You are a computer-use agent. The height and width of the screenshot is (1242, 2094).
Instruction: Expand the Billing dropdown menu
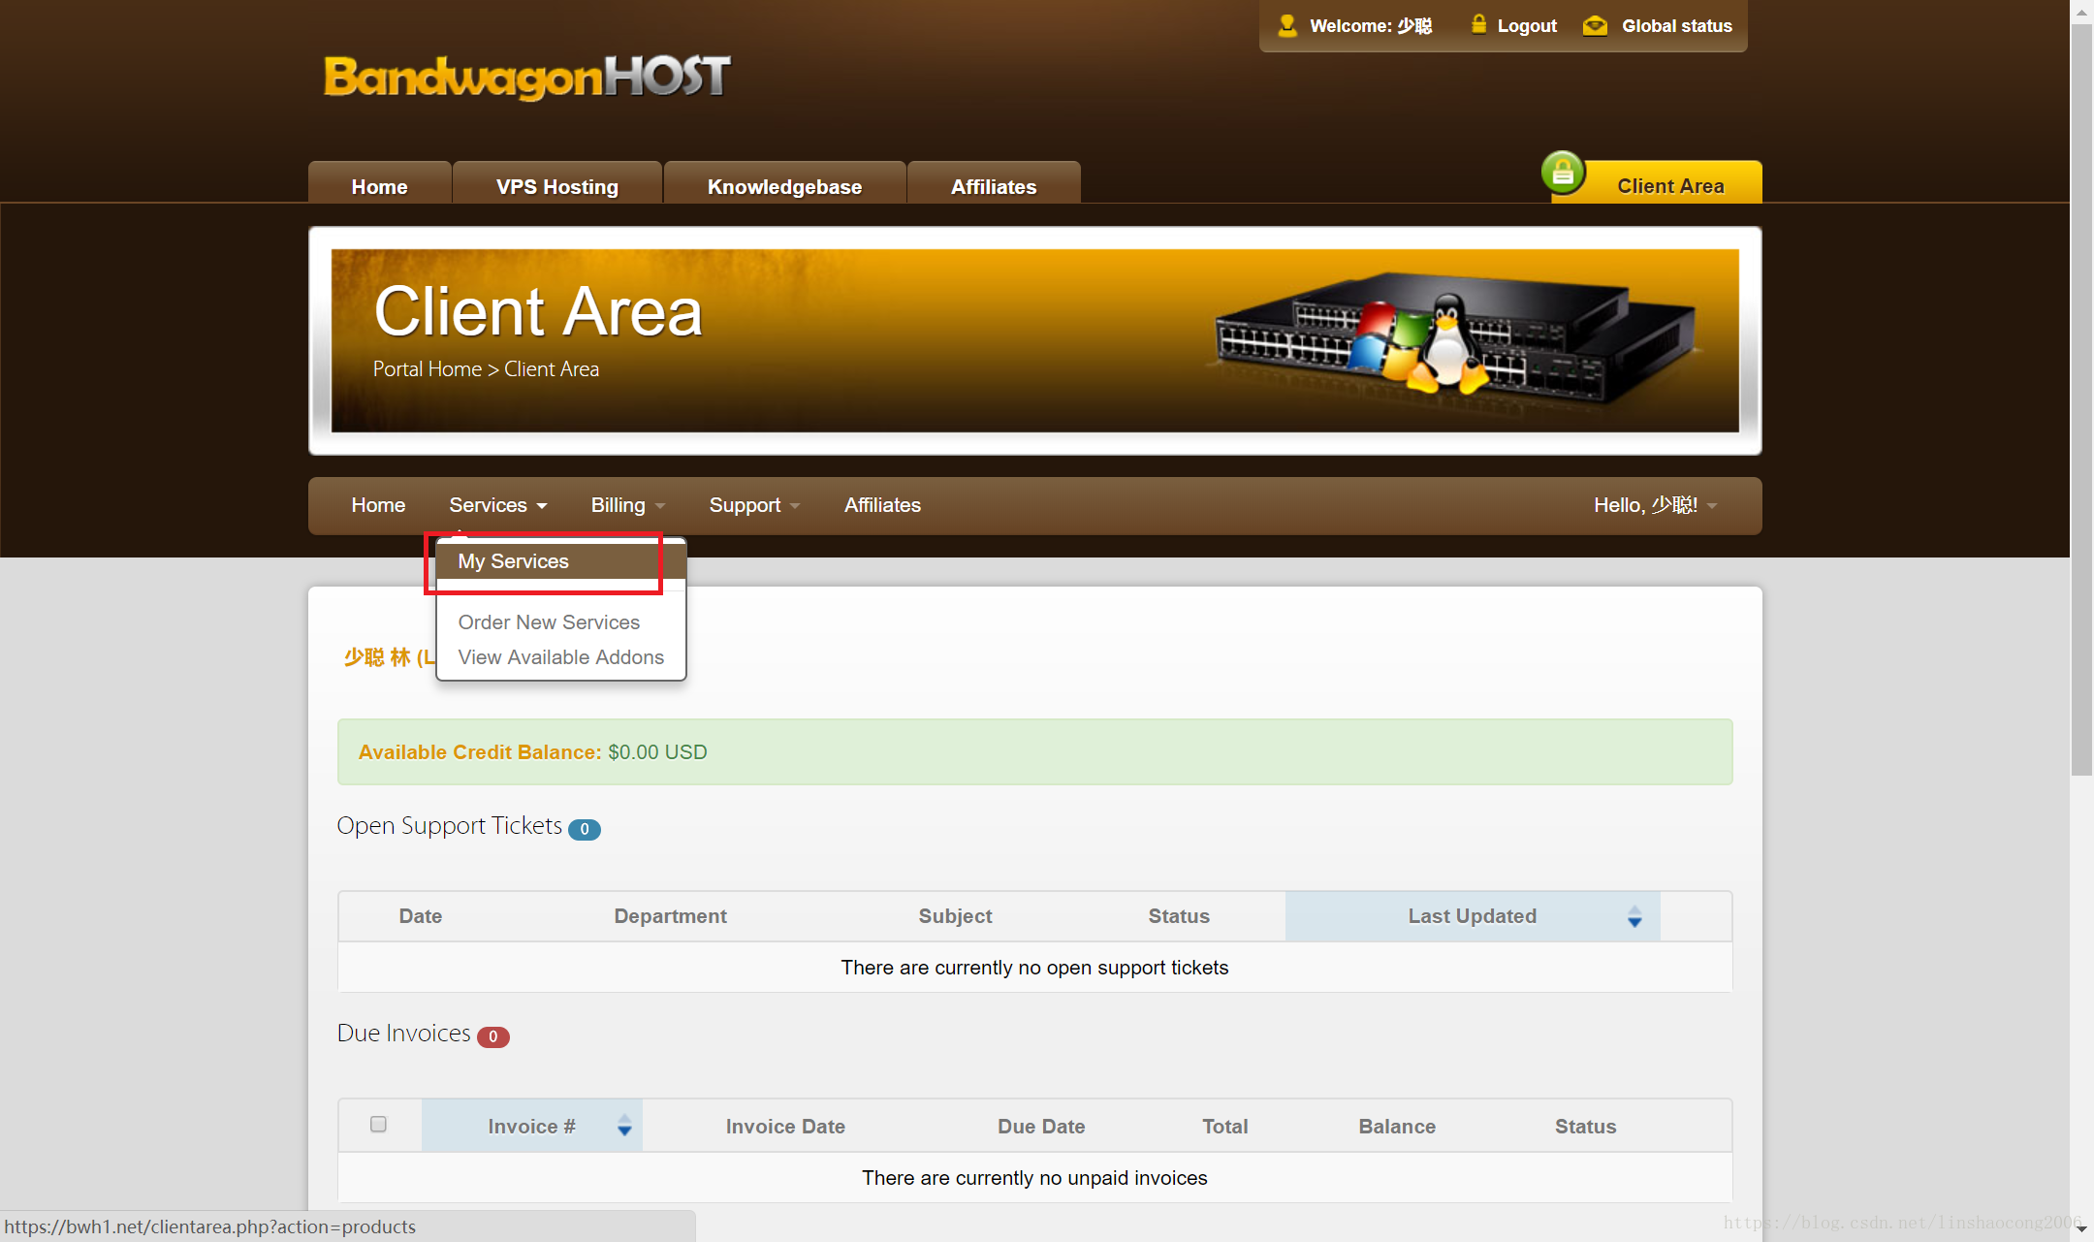(627, 505)
